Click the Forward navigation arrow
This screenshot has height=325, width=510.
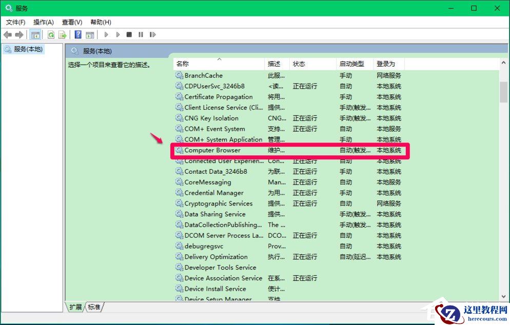19,34
